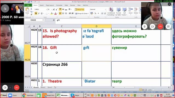
Task: Open the Borders dropdown
Action: (x=49, y=13)
